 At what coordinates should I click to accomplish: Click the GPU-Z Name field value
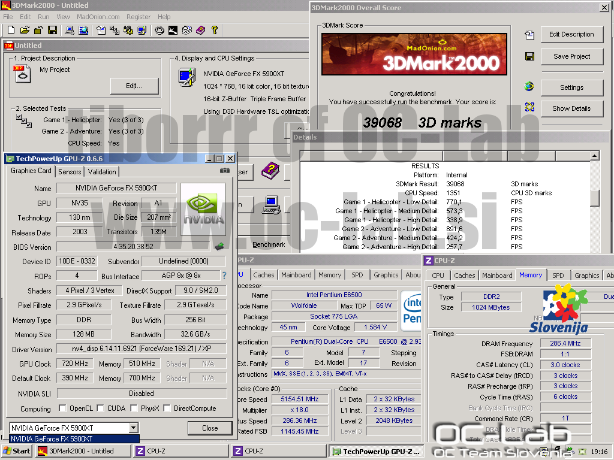point(116,187)
